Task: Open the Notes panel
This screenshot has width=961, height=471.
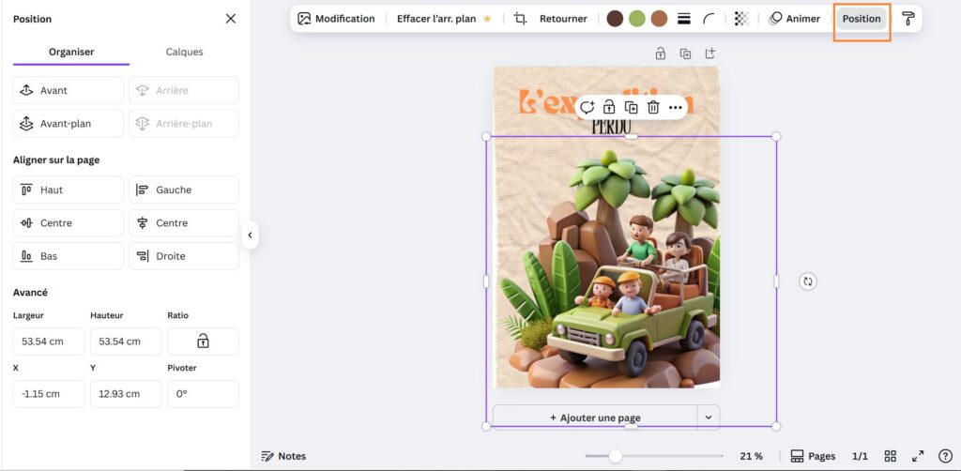Action: [x=283, y=456]
